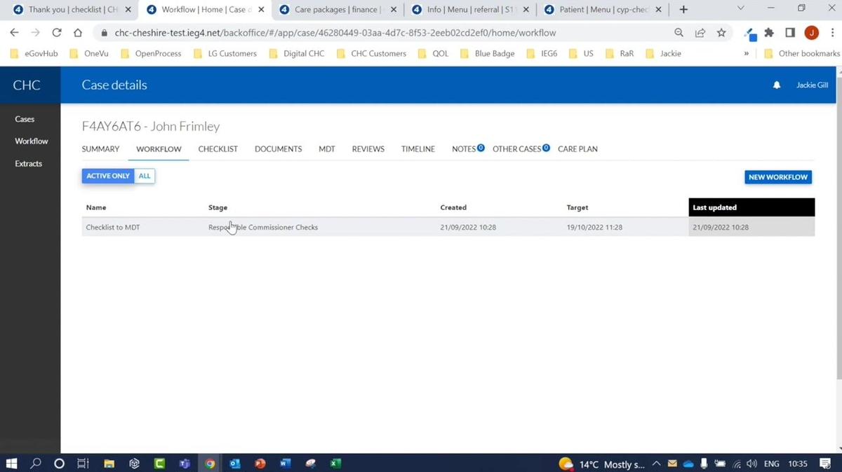The width and height of the screenshot is (842, 472).
Task: Open the TIMELINE tab
Action: pos(417,148)
